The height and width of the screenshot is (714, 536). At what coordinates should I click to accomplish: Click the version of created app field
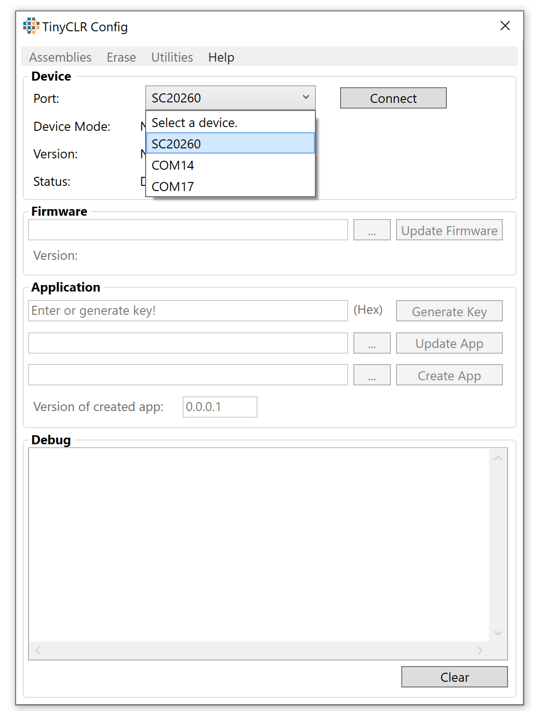[x=220, y=406]
